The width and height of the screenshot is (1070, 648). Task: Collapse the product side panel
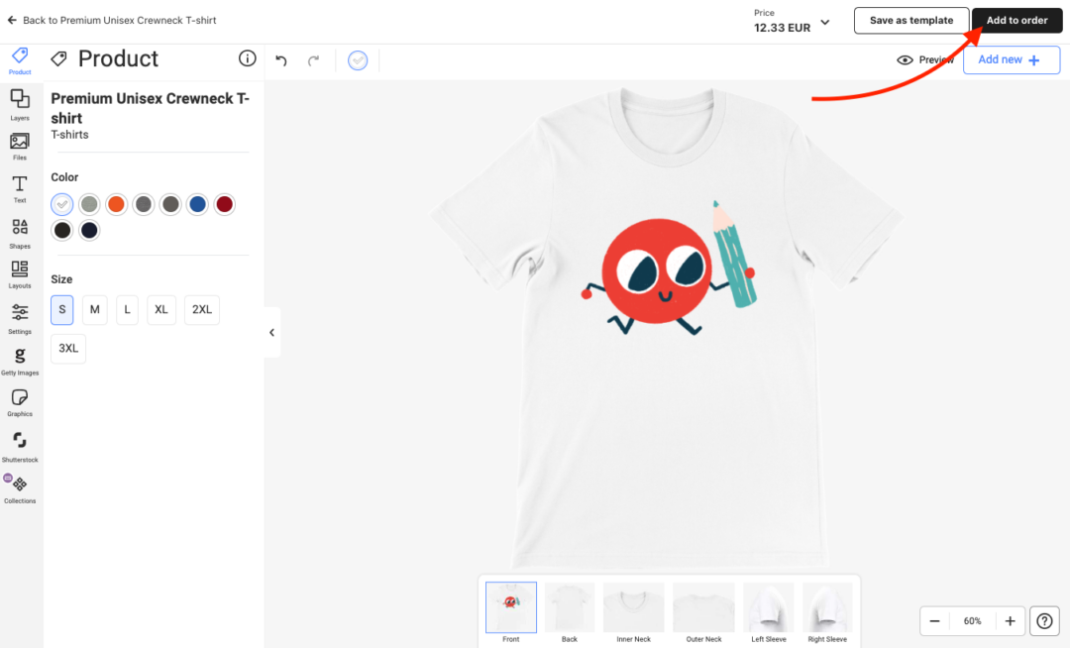pyautogui.click(x=271, y=333)
